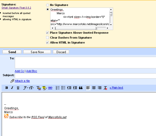Toggle bold formatting in the toolbar
The height and width of the screenshot is (136, 156).
click(7, 88)
